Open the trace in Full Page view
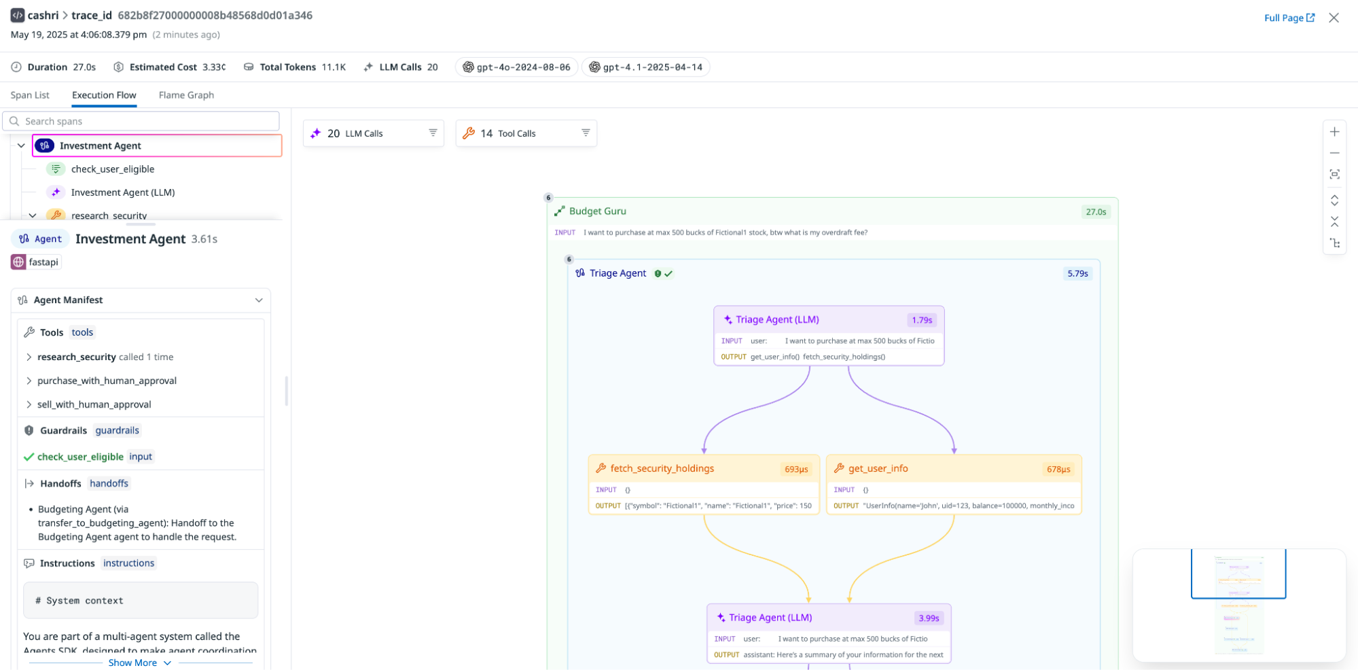1358x670 pixels. point(1285,18)
